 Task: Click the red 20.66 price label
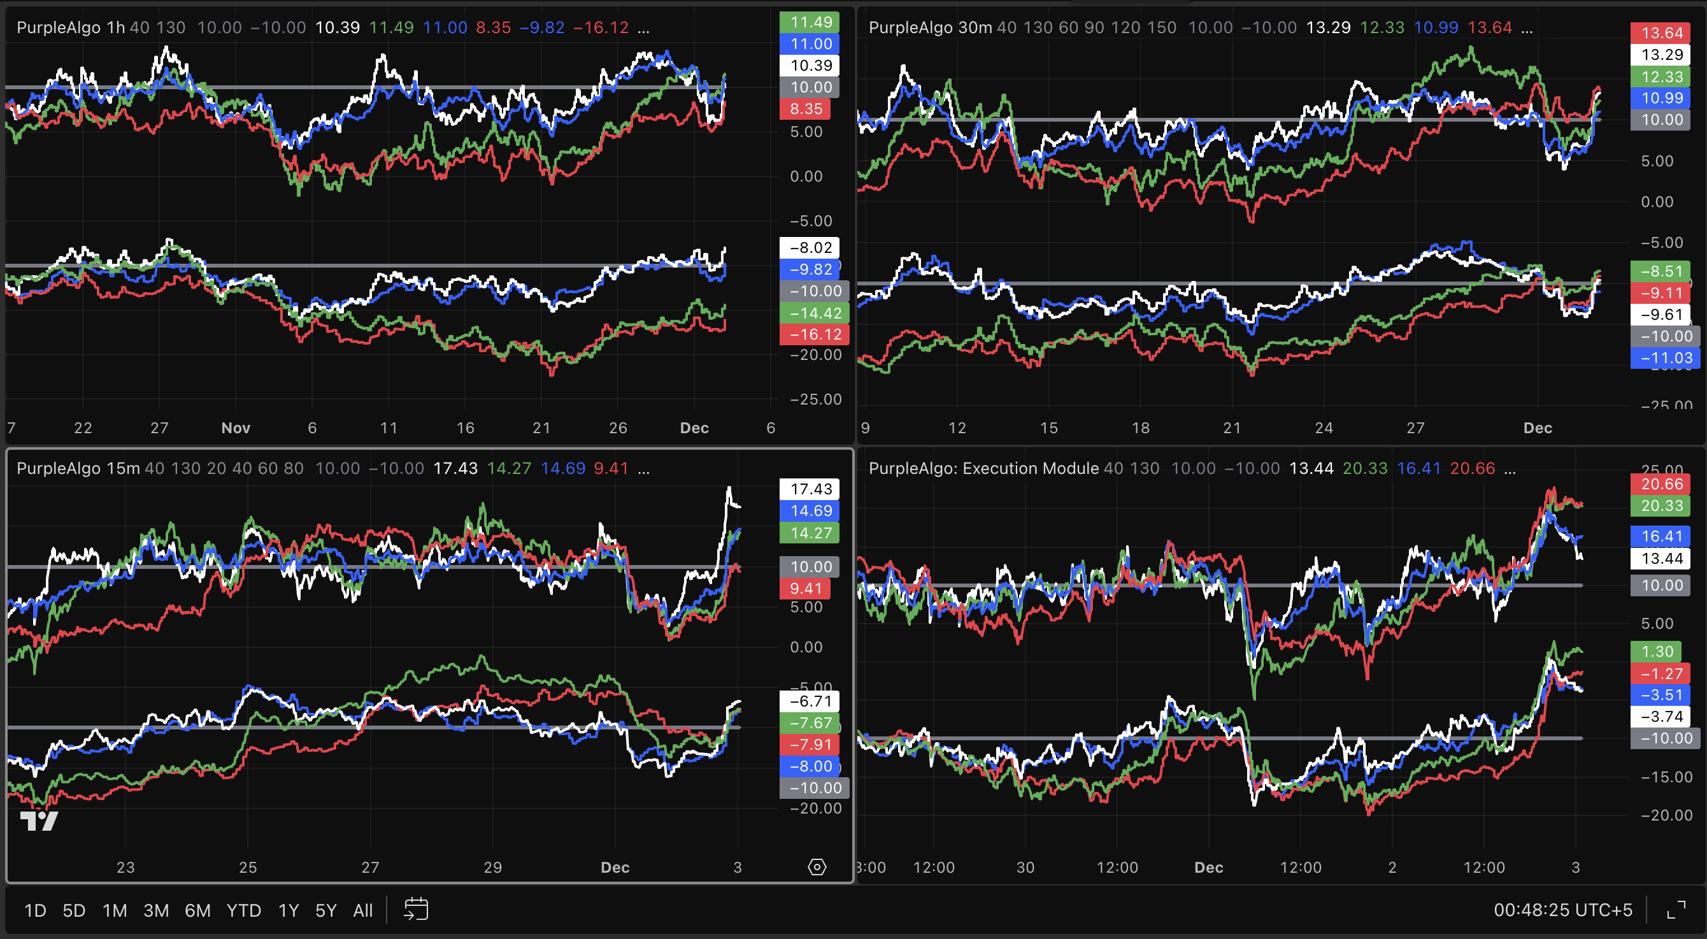(x=1661, y=484)
